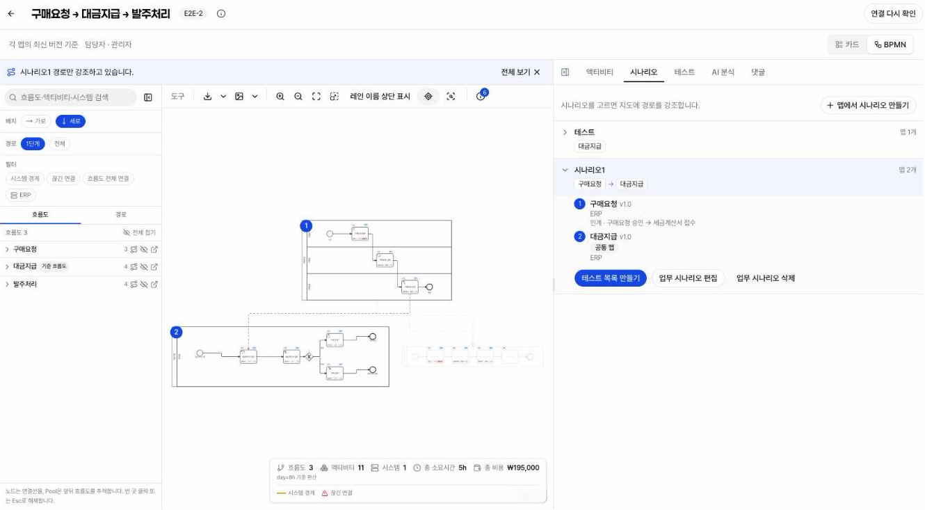Viewport: 925px width, 510px height.
Task: Expand the 테스트 scenario
Action: tap(565, 132)
